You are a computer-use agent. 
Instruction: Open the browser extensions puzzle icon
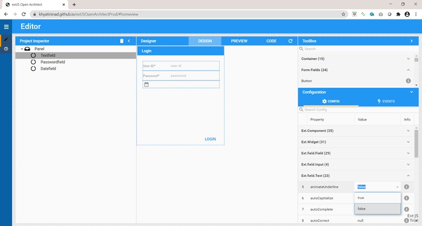pyautogui.click(x=398, y=14)
